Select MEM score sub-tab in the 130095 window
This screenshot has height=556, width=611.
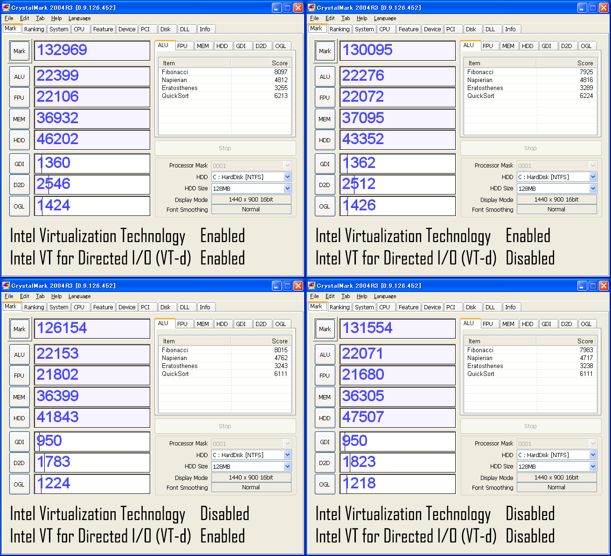[508, 46]
